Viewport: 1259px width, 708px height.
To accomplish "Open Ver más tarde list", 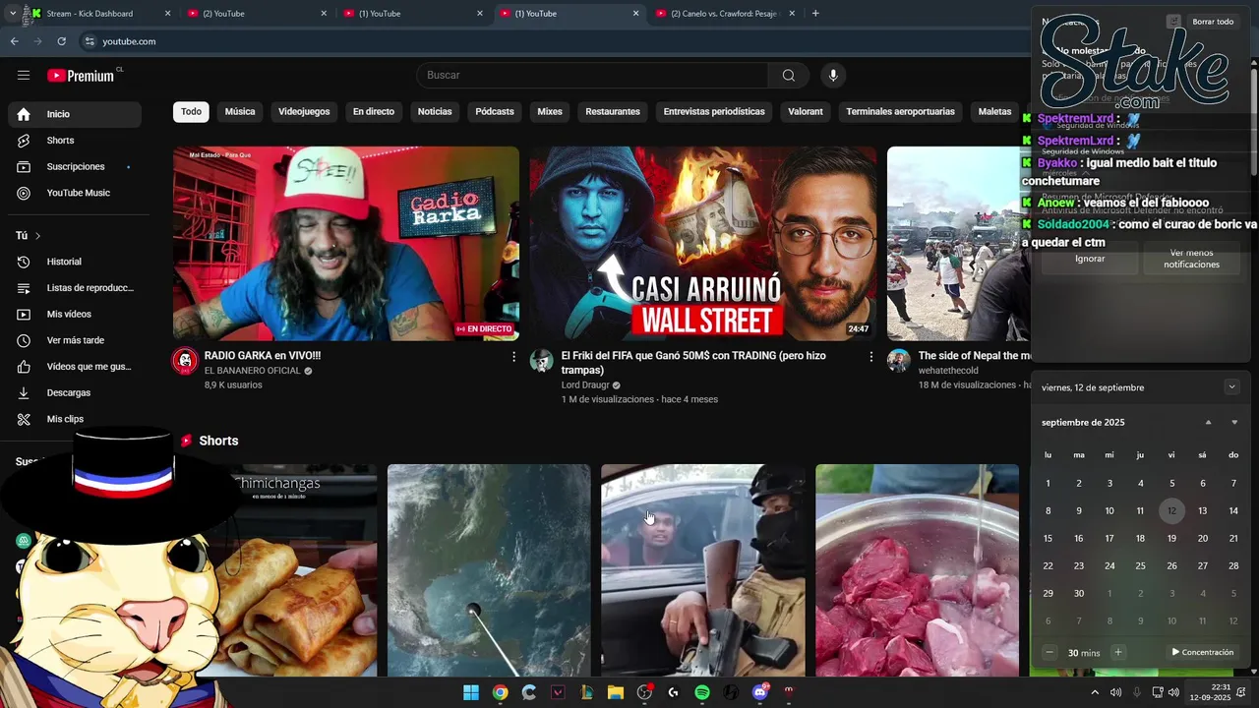I will click(75, 340).
